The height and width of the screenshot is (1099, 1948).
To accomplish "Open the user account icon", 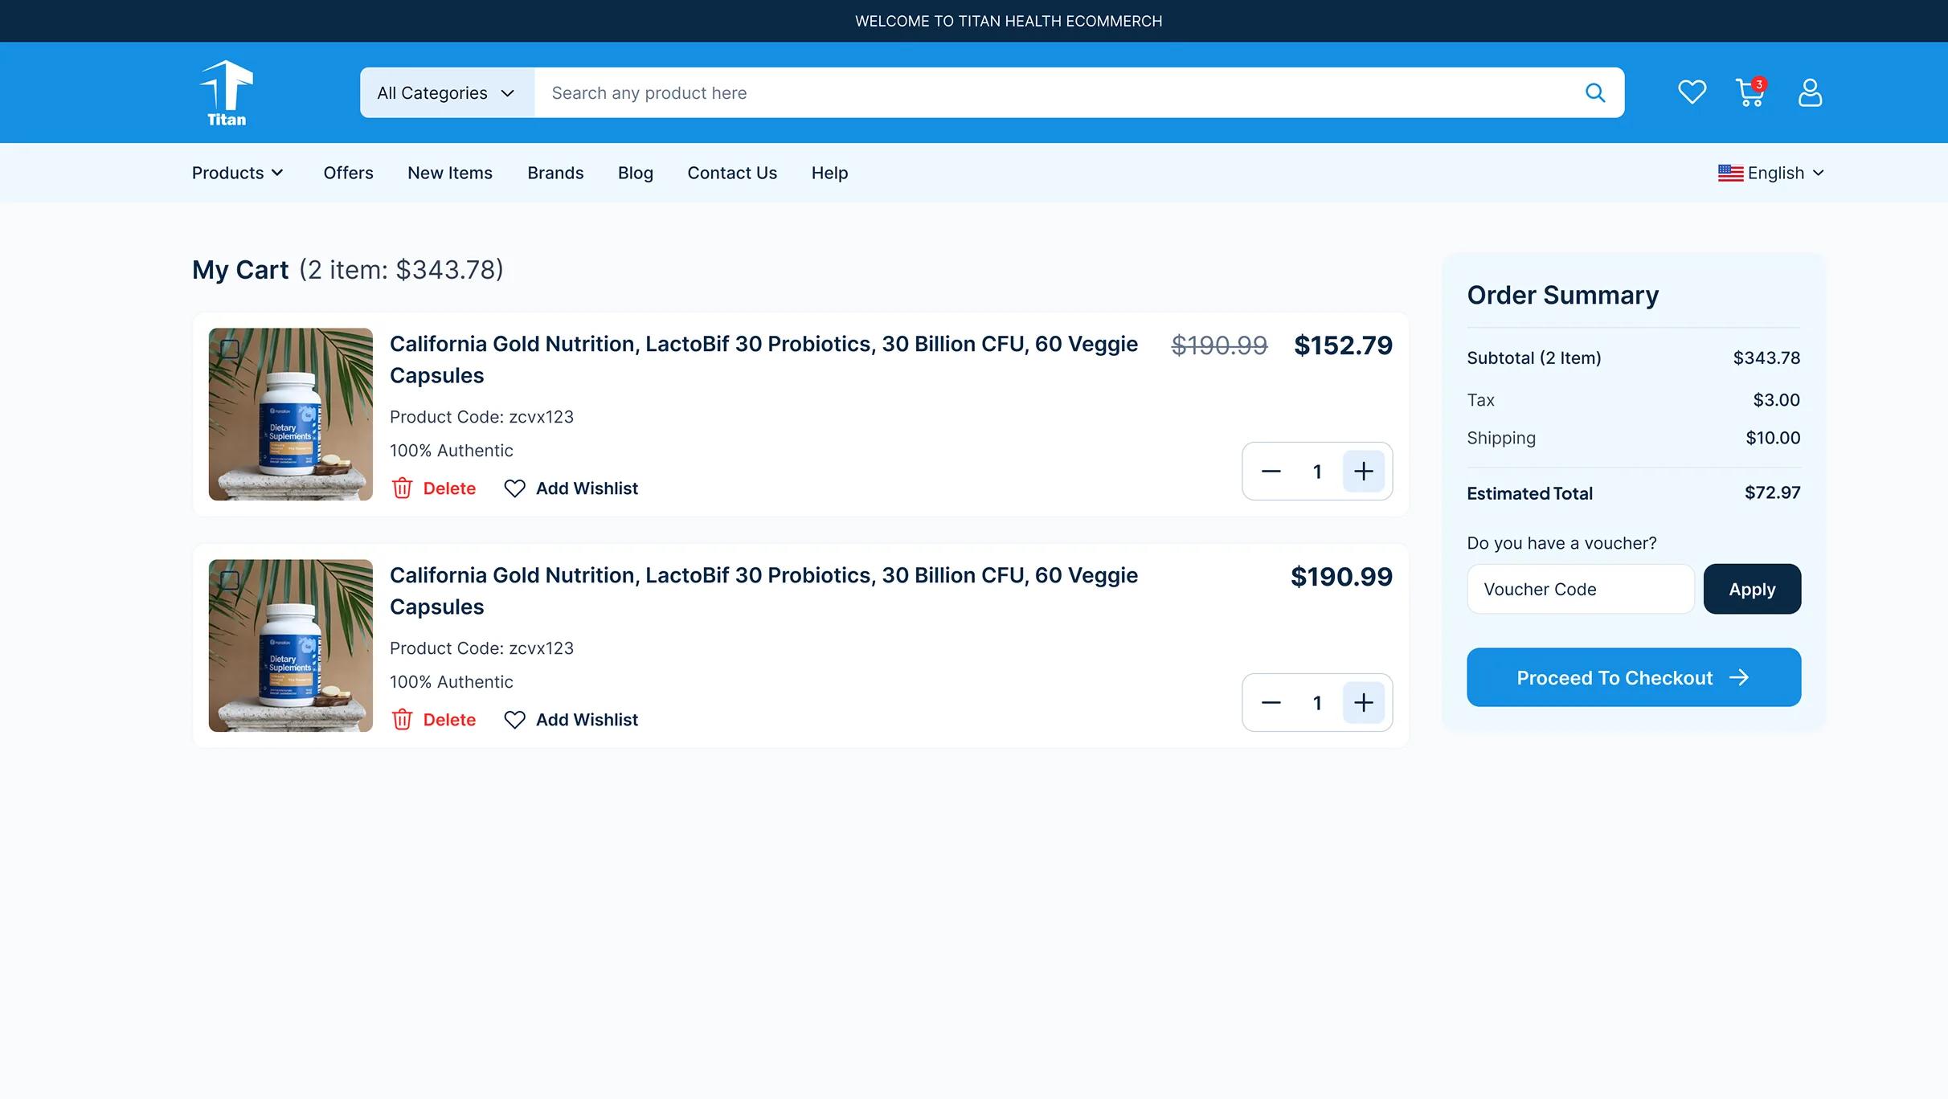I will [1810, 92].
